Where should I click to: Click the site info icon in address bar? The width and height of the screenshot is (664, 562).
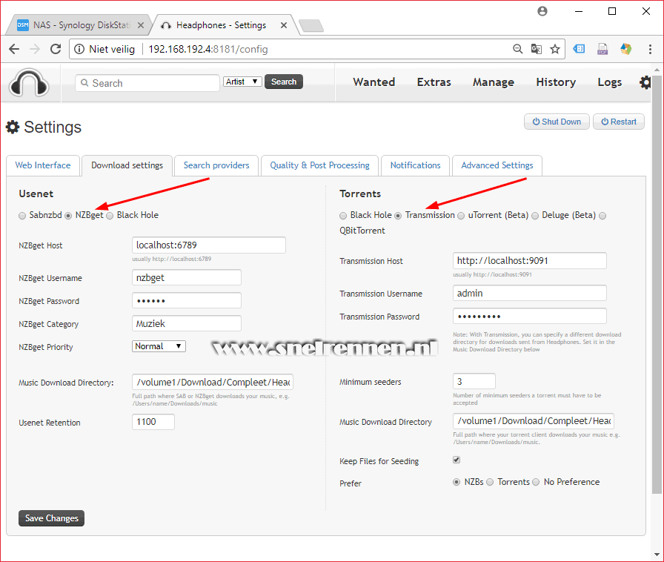79,49
